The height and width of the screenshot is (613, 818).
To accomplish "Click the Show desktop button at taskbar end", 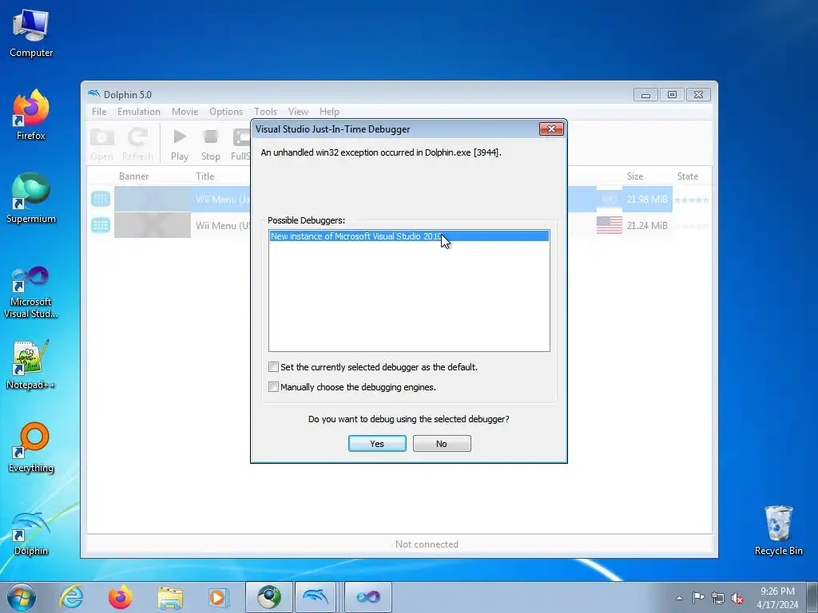I will pyautogui.click(x=812, y=597).
